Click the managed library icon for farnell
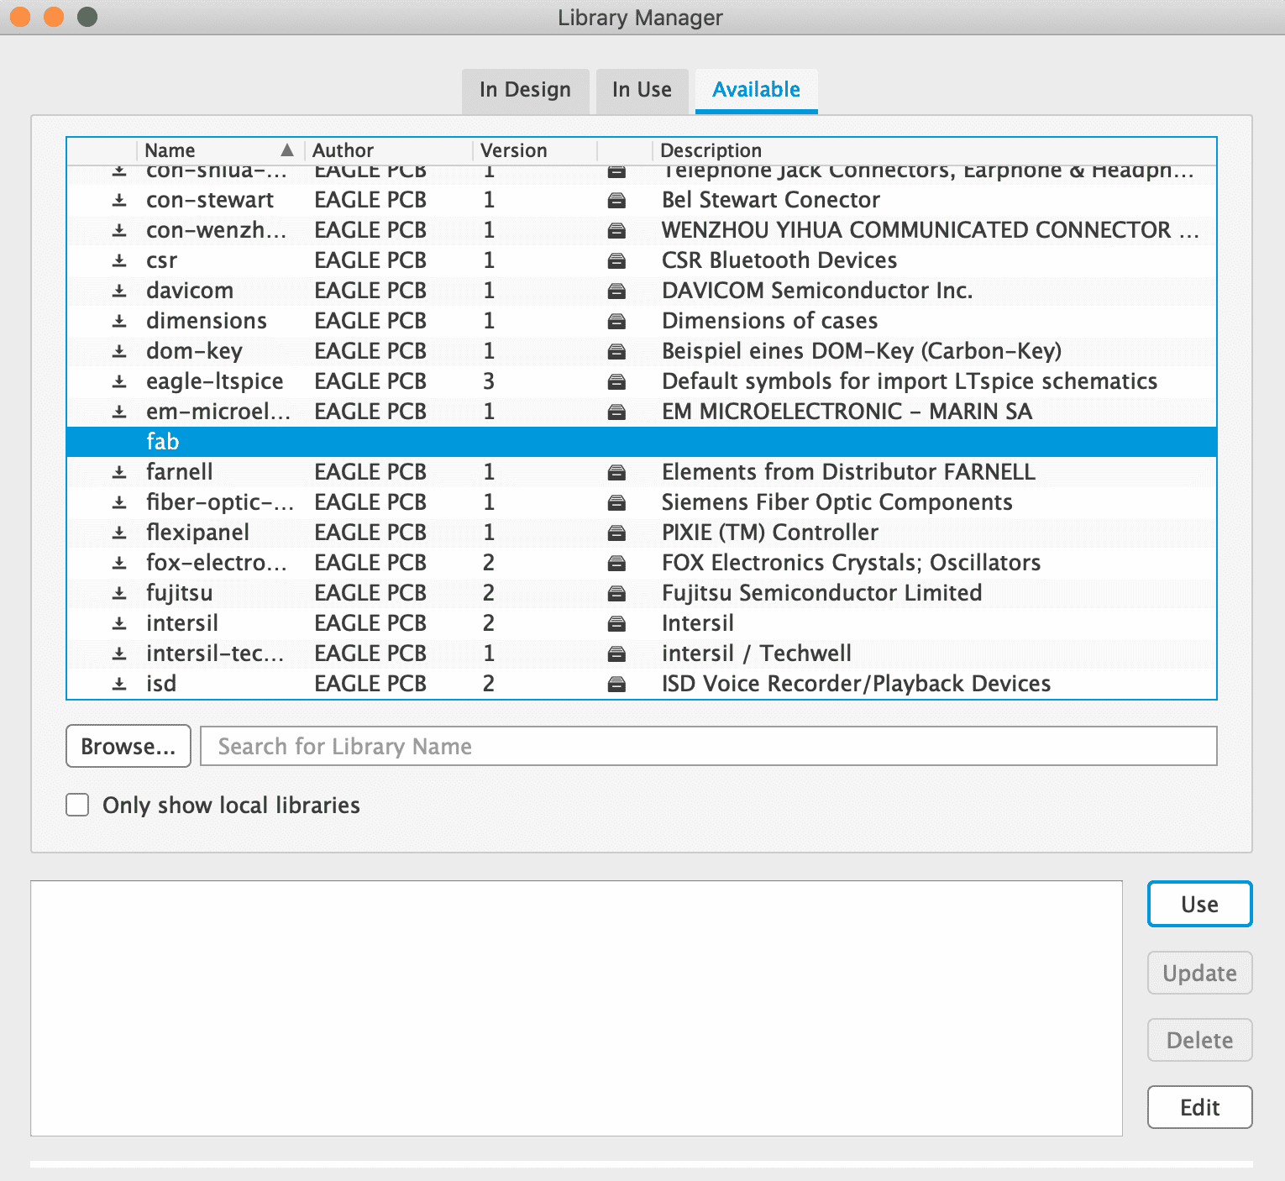Image resolution: width=1285 pixels, height=1181 pixels. 616,472
